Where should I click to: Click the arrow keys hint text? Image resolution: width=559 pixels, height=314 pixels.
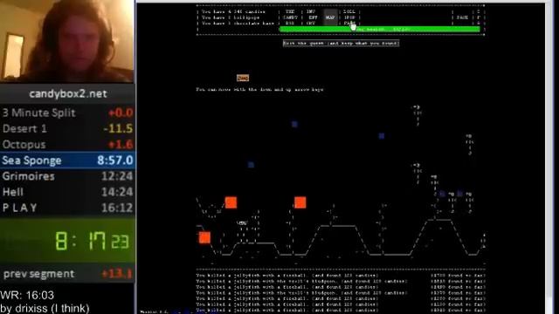tap(260, 89)
